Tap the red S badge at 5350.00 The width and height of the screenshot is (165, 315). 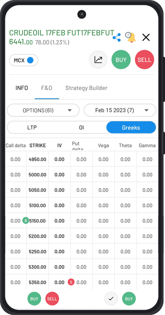(x=71, y=282)
